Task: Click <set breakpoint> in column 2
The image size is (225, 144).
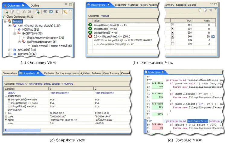Action: pyautogui.click(x=104, y=93)
